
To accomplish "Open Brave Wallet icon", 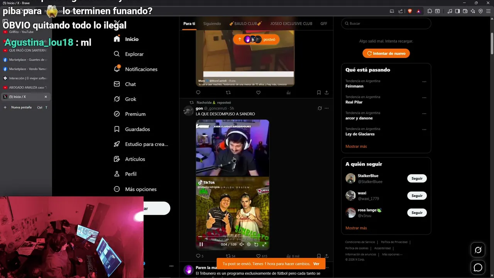I will coord(465,11).
